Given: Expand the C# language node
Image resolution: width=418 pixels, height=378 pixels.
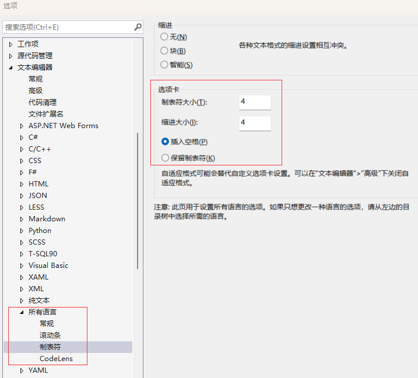Looking at the screenshot, I should coord(22,137).
